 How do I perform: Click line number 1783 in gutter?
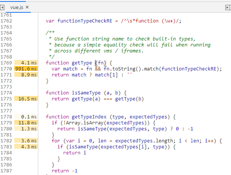[x=6, y=147]
